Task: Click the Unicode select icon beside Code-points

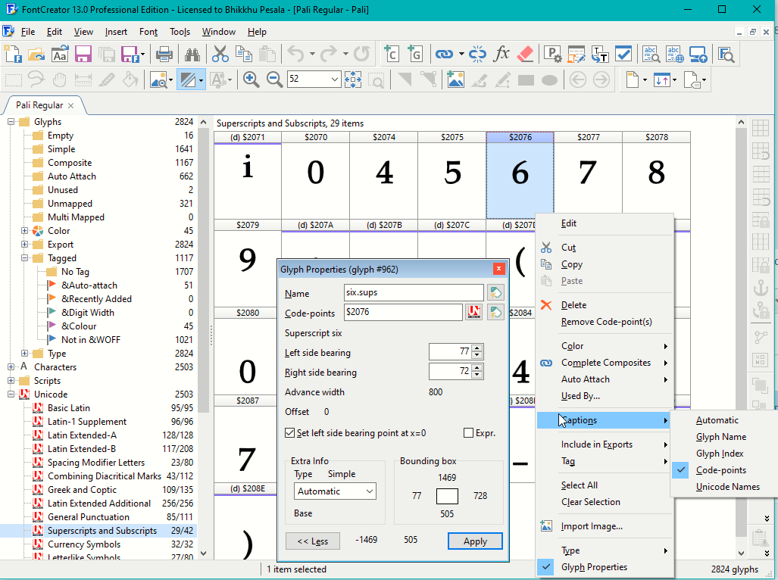Action: point(474,312)
